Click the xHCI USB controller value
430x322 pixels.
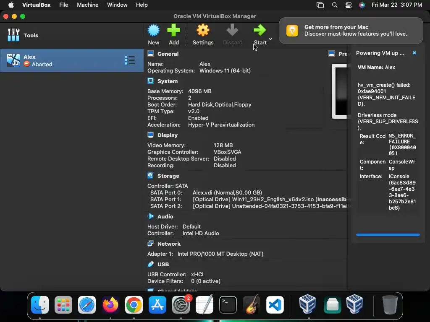(x=197, y=274)
